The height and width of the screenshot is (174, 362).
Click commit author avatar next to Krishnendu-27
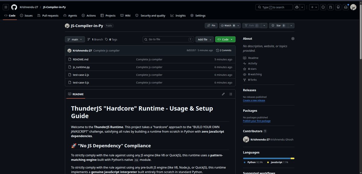pyautogui.click(x=69, y=50)
